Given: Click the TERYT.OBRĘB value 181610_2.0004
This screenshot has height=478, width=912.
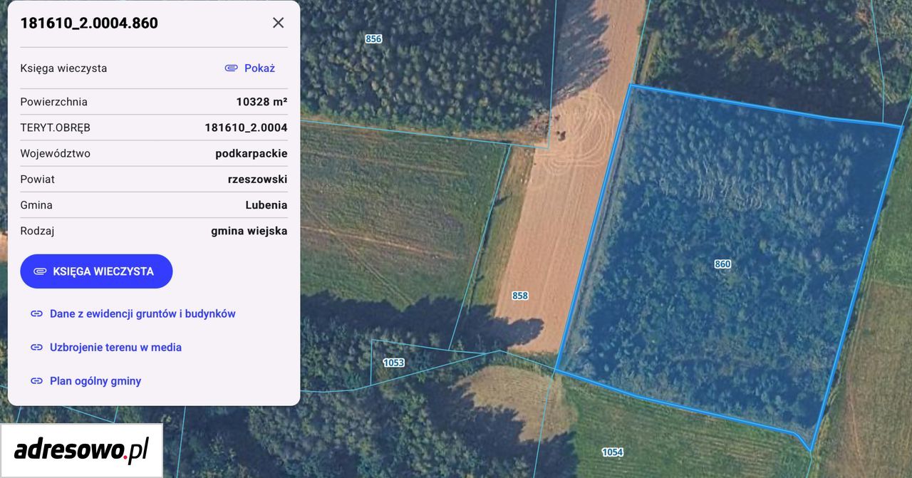Looking at the screenshot, I should 247,128.
